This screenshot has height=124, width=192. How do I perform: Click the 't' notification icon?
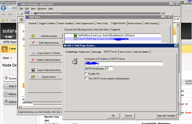click(4, 49)
